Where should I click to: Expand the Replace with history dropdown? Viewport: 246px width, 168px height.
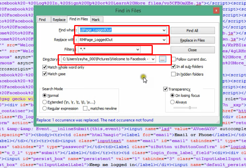(x=164, y=40)
